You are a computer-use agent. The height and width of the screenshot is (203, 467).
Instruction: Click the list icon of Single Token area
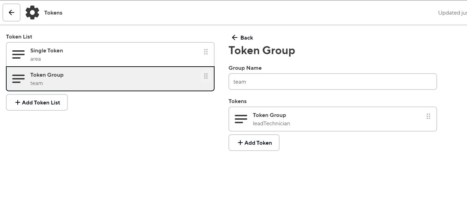(x=18, y=54)
